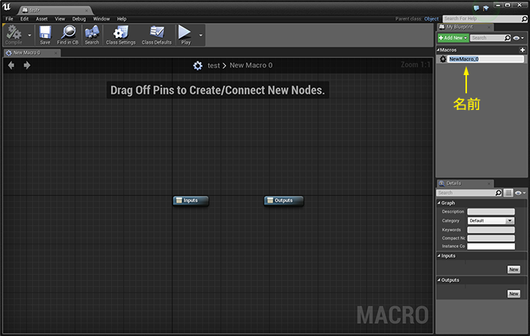Click the graduation cap tutorial icon
530x336 pixels.
(x=486, y=8)
